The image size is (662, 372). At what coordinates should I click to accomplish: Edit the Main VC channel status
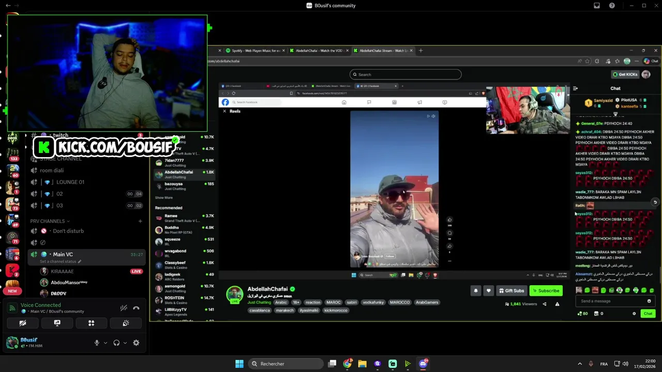[61, 261]
